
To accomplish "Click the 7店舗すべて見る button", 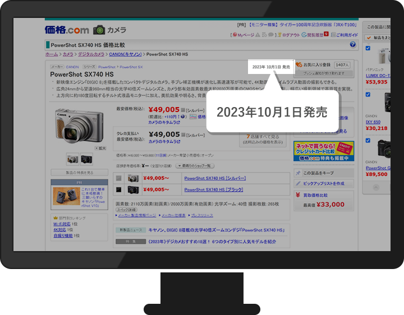I will 263,139.
